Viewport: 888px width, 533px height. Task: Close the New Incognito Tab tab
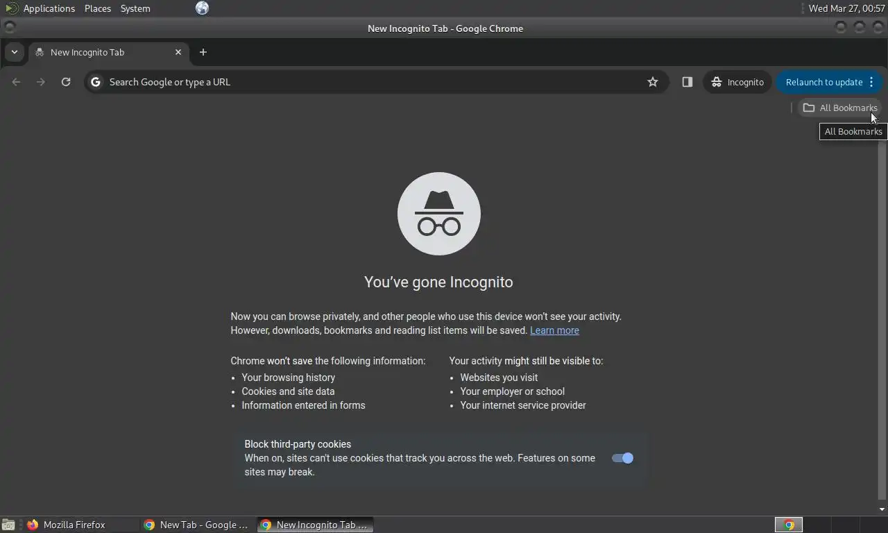point(178,52)
